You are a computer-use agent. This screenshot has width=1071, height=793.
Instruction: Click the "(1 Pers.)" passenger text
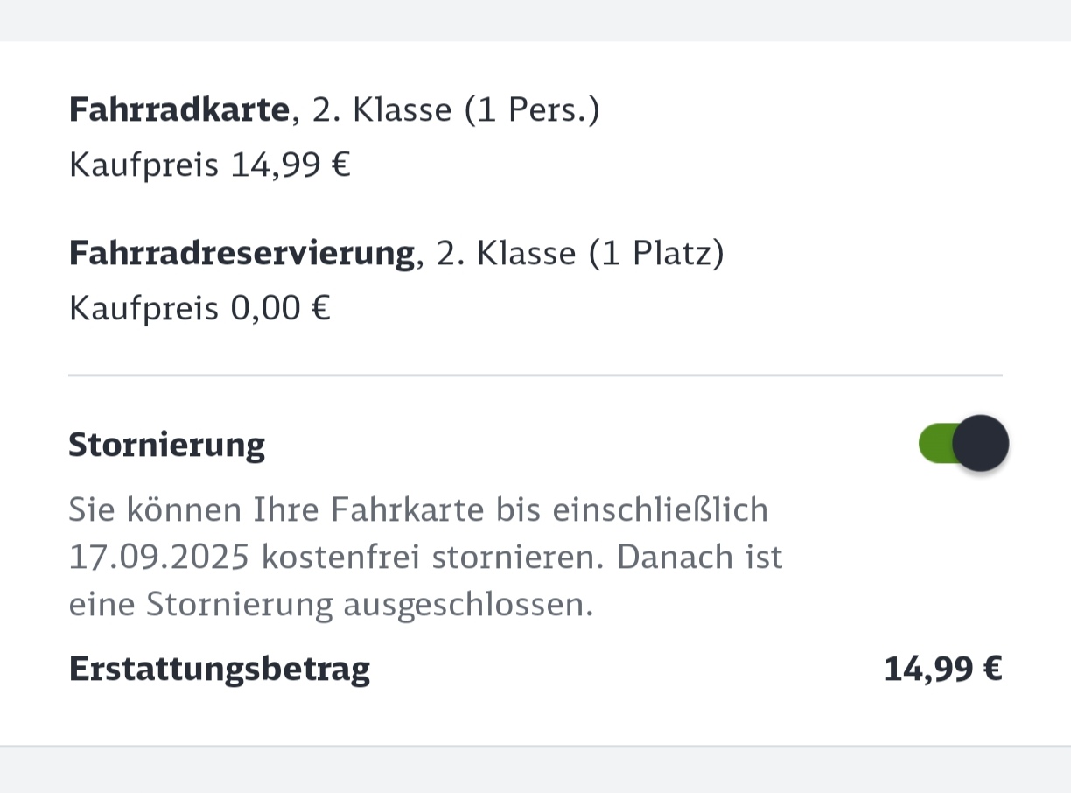[x=532, y=110]
